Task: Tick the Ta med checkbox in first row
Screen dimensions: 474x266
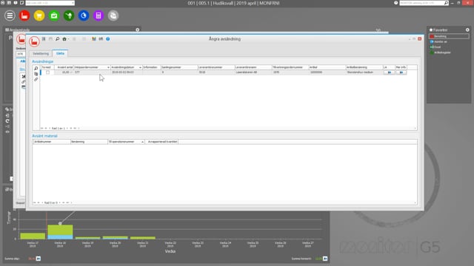Action: click(x=47, y=72)
